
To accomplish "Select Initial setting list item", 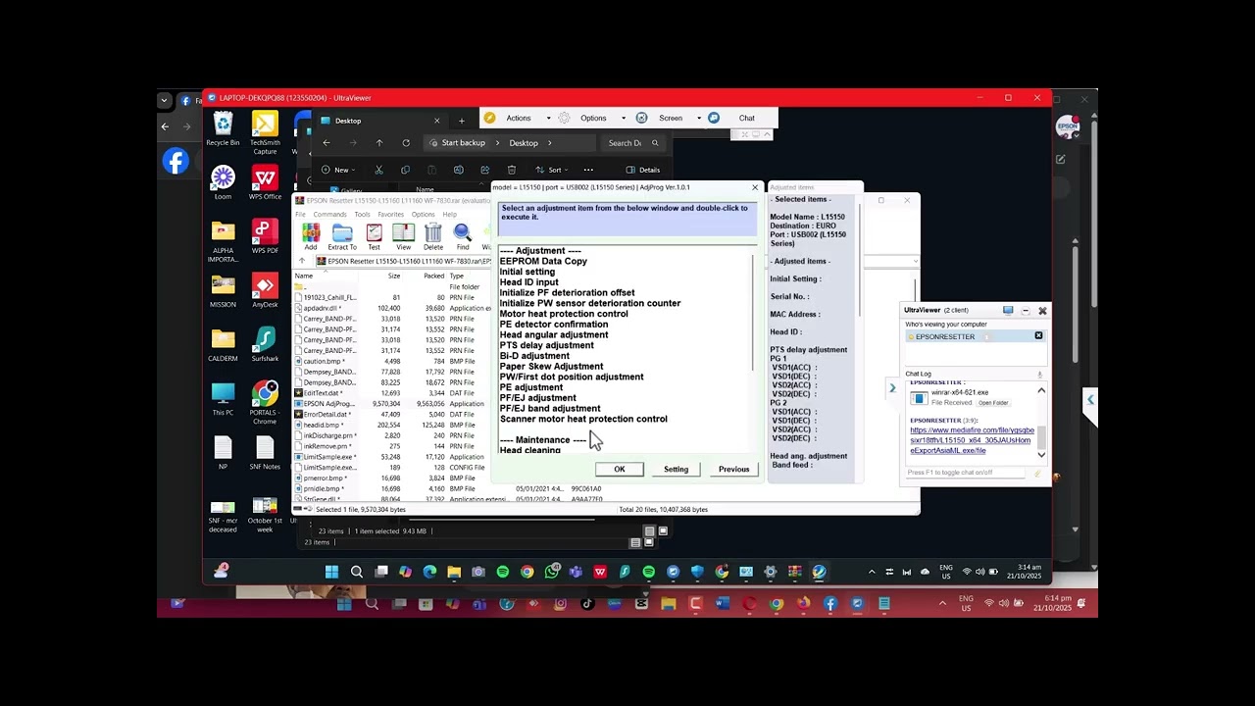I will coord(527,272).
